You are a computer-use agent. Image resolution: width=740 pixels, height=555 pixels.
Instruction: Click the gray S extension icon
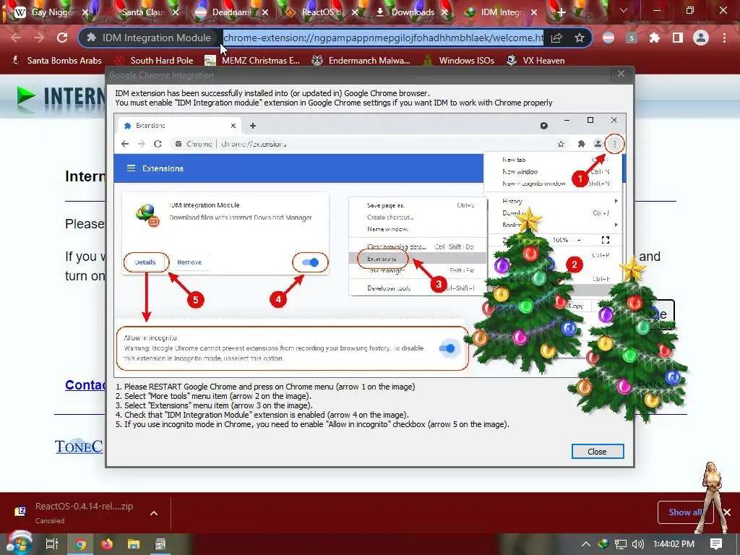coord(632,38)
